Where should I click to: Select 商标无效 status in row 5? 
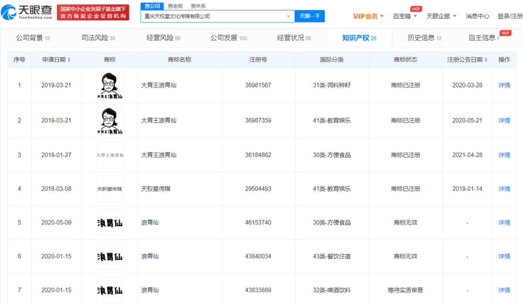coord(405,223)
